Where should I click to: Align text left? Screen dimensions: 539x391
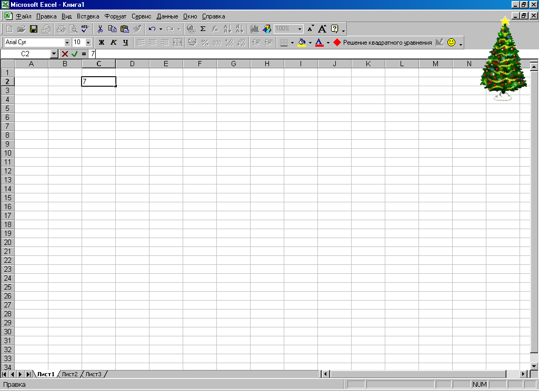141,43
